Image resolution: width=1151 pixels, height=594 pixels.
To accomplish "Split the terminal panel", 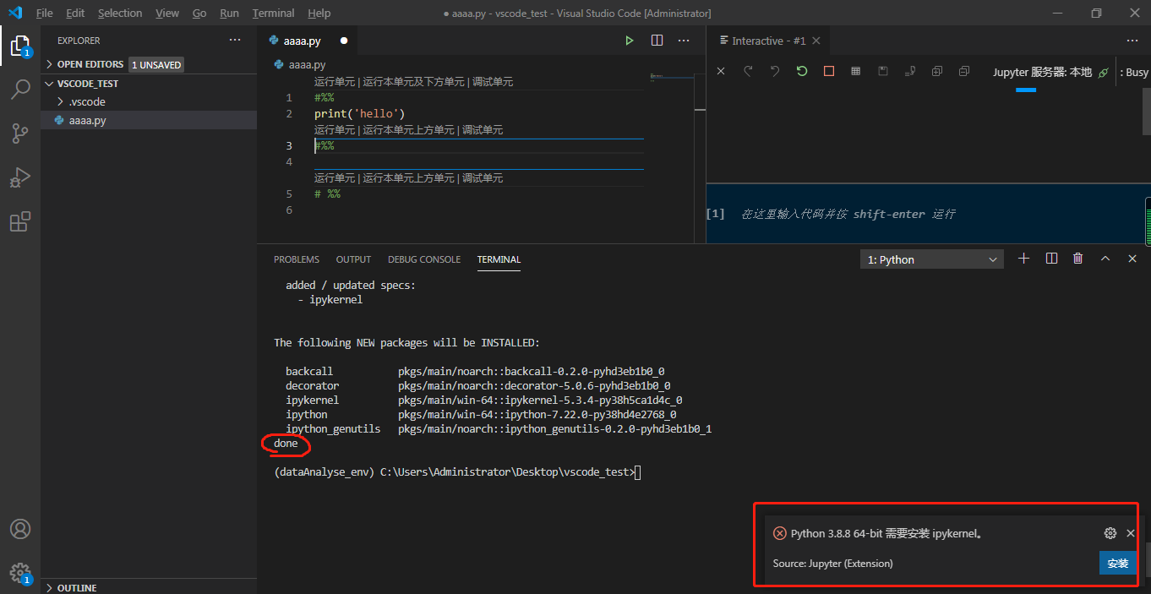I will point(1051,259).
